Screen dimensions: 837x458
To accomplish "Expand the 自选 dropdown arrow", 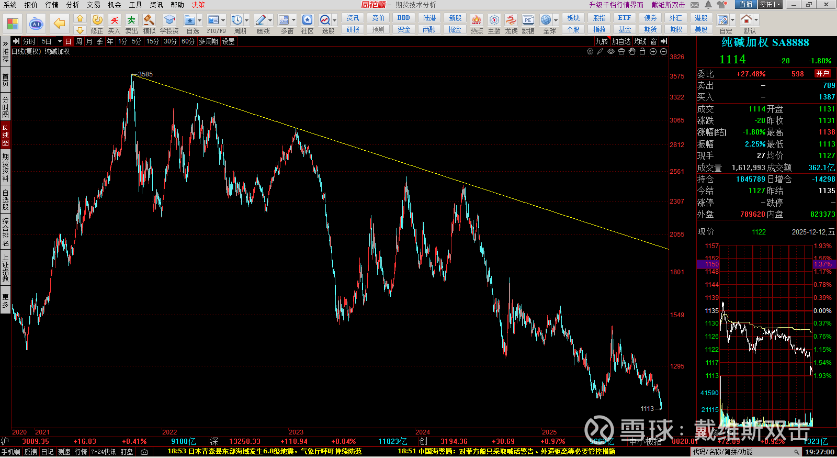I will [x=200, y=20].
